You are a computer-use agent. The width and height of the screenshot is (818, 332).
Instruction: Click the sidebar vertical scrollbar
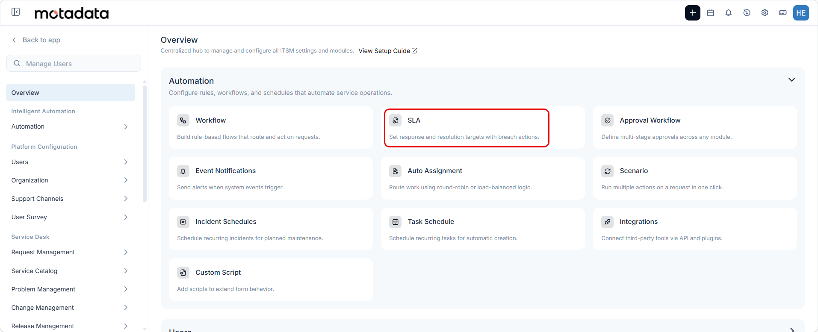[x=145, y=143]
